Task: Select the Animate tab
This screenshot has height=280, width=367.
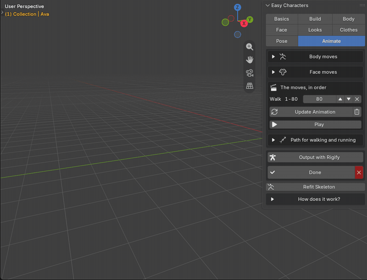Action: pos(331,41)
